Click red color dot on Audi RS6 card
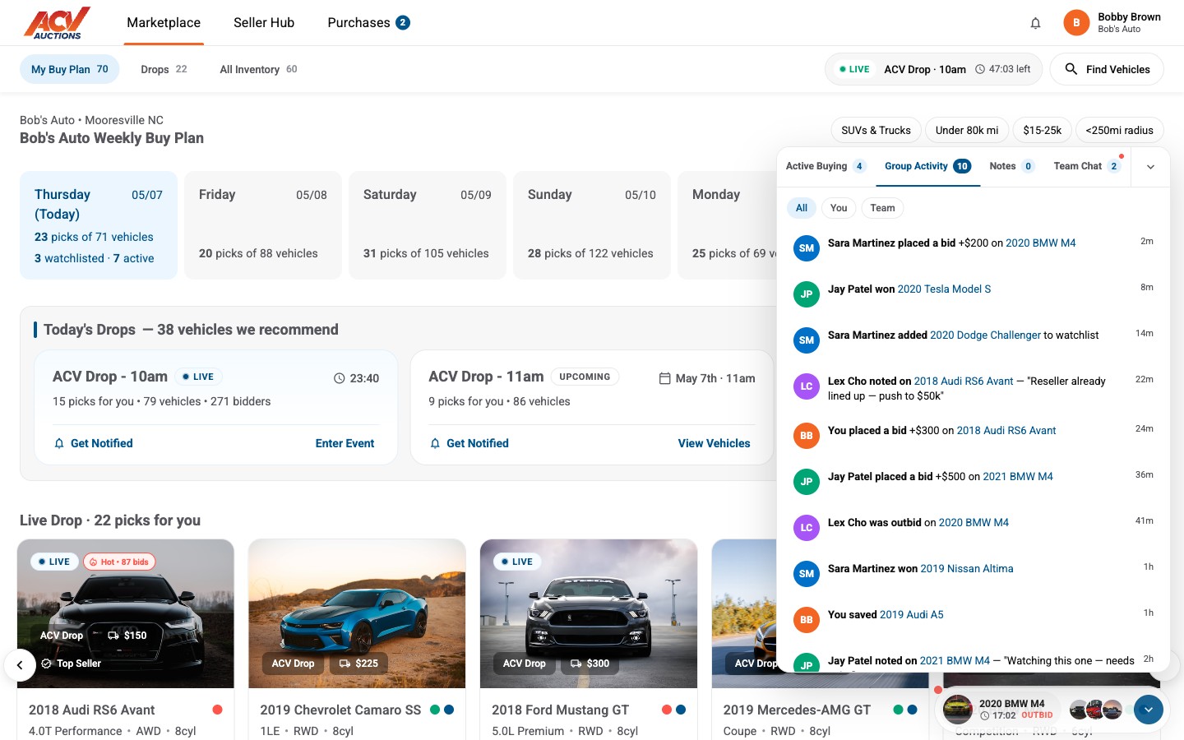Screen dimensions: 1184x740 click(217, 710)
